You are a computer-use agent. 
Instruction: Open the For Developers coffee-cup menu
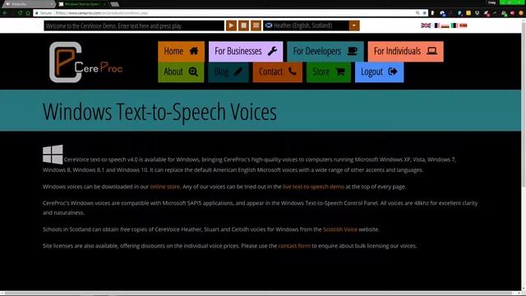coord(325,51)
